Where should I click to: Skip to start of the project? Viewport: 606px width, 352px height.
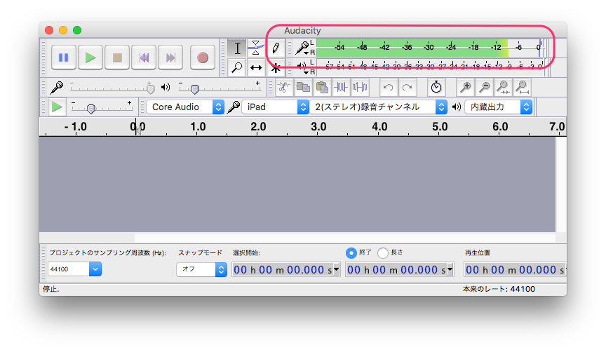[144, 57]
